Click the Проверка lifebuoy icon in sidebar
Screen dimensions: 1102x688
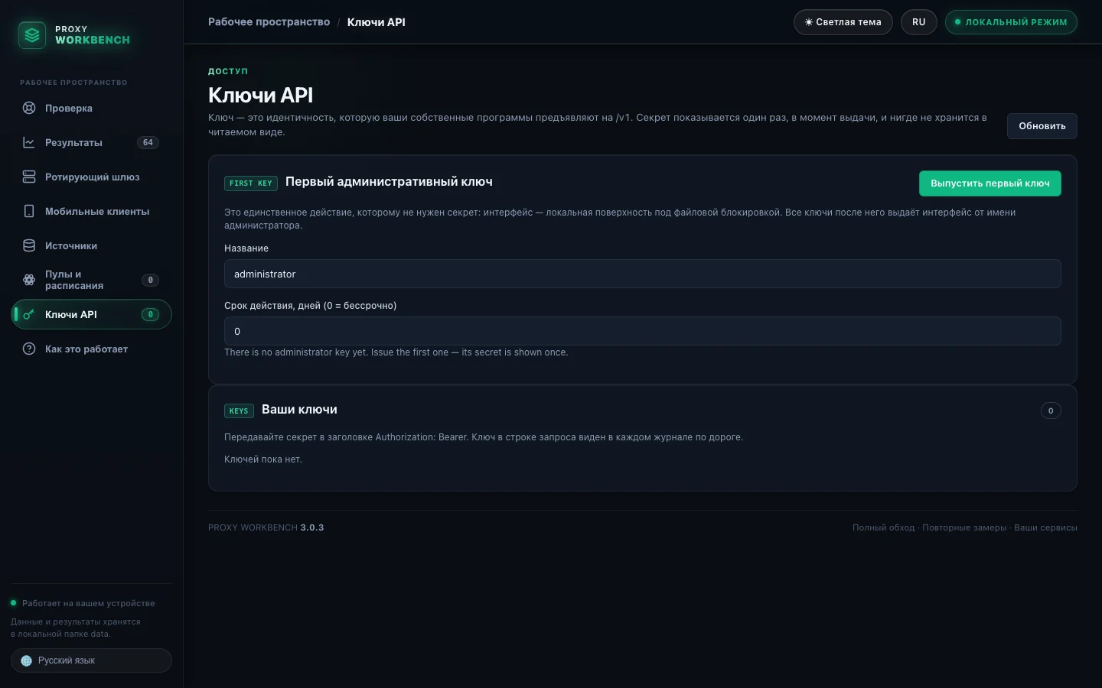29,108
